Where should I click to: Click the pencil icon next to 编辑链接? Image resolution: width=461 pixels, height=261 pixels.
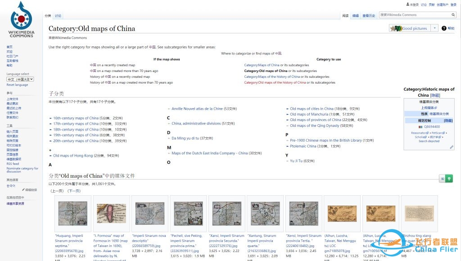click(x=23, y=190)
